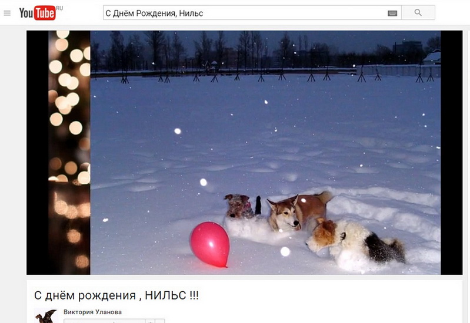470x323 pixels.
Task: Click the left black bar of player
Action: [x=38, y=152]
